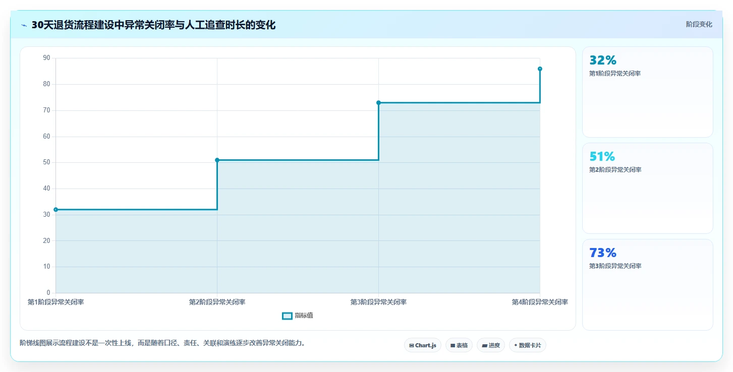
Task: Open the 73% 第3阶段异常关闭率 card
Action: click(x=648, y=285)
